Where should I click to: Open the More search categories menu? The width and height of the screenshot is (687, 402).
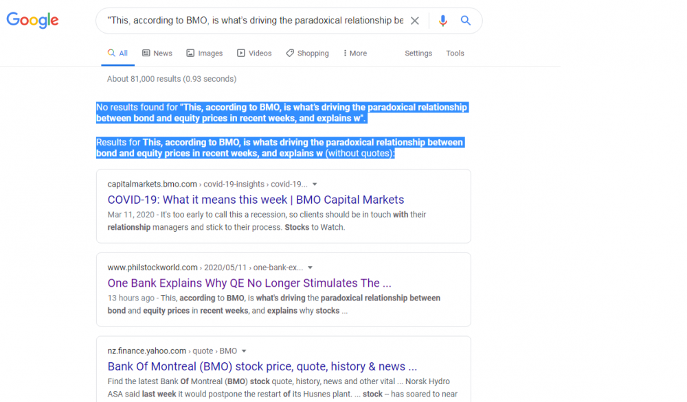(355, 54)
